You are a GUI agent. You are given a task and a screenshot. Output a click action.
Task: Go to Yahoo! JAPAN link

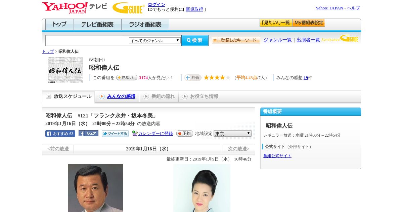(x=329, y=8)
